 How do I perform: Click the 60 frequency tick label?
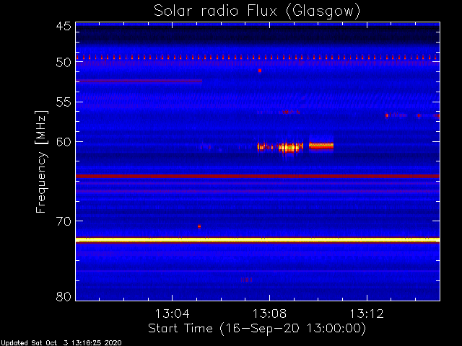click(64, 142)
